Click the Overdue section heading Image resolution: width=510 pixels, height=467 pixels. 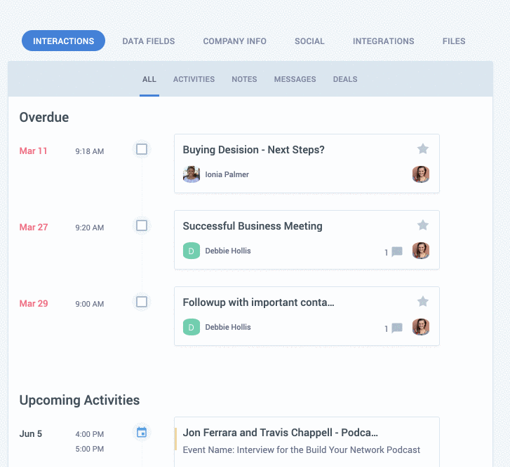point(44,117)
